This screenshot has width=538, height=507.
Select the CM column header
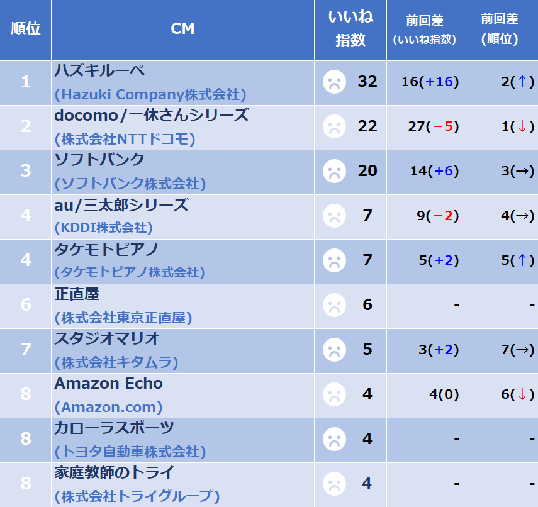click(x=182, y=29)
